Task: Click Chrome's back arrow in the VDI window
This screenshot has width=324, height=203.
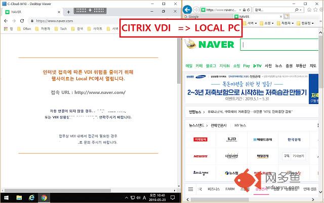Action: pos(6,21)
